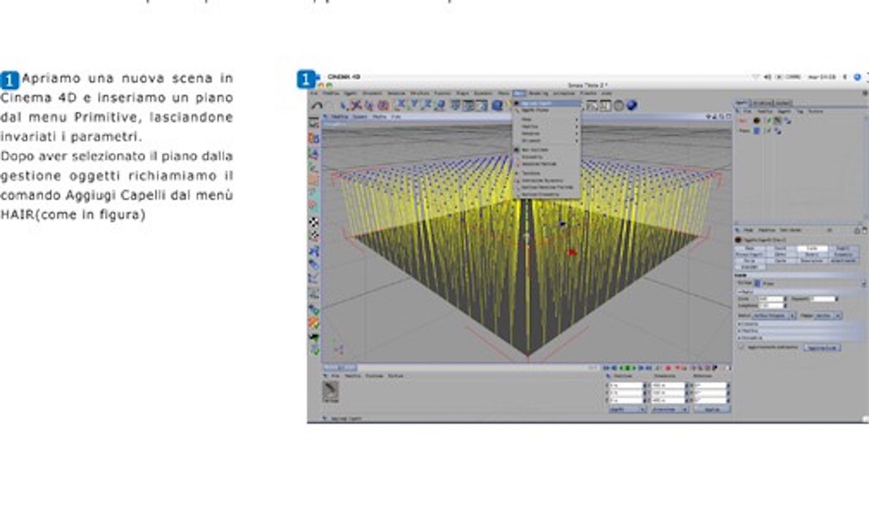869x517 pixels.
Task: Select the Piano object in the object manager
Action: [745, 130]
